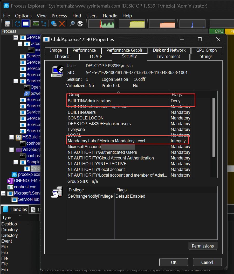The image size is (234, 274).
Task: Select procexp.exe in the process tree
Action: [29, 175]
